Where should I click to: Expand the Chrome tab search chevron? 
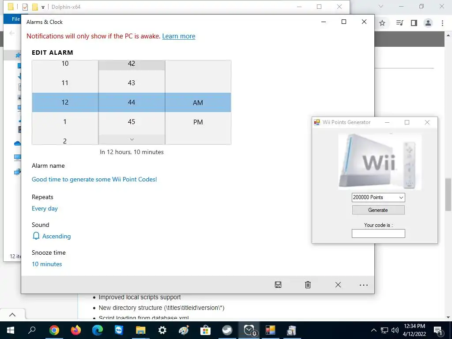pos(381,6)
